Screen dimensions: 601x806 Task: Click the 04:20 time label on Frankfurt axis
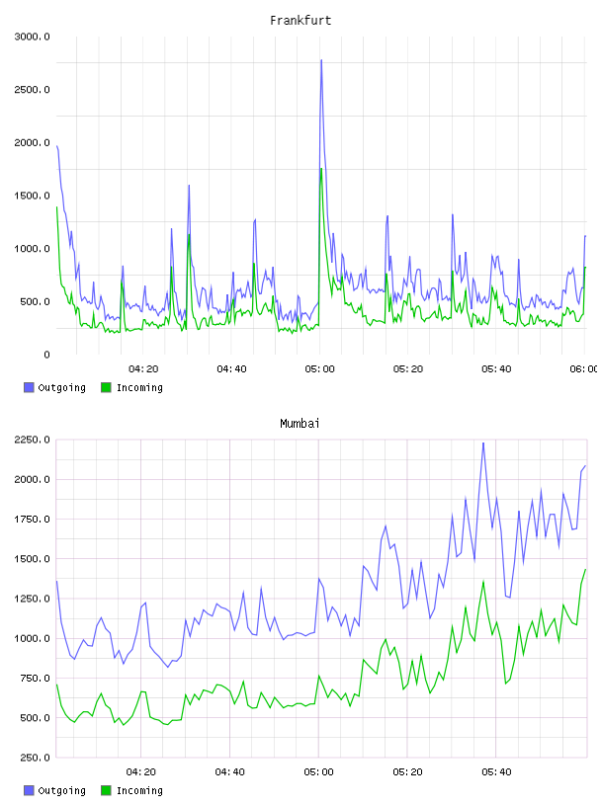[x=143, y=369]
